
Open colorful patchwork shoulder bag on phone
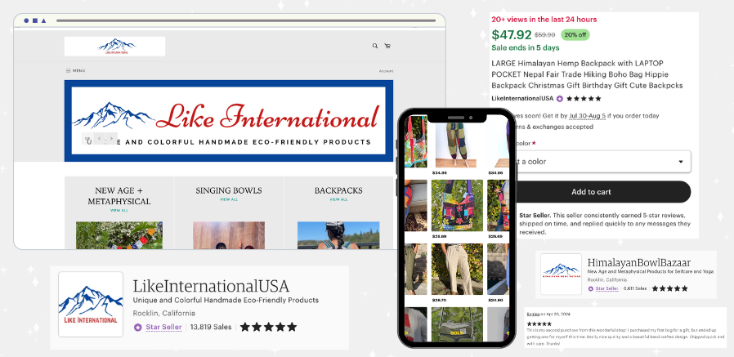tap(457, 205)
